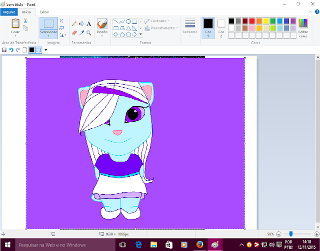This screenshot has width=320, height=251.
Task: Select the Magnifier tool
Action: pyautogui.click(x=89, y=33)
